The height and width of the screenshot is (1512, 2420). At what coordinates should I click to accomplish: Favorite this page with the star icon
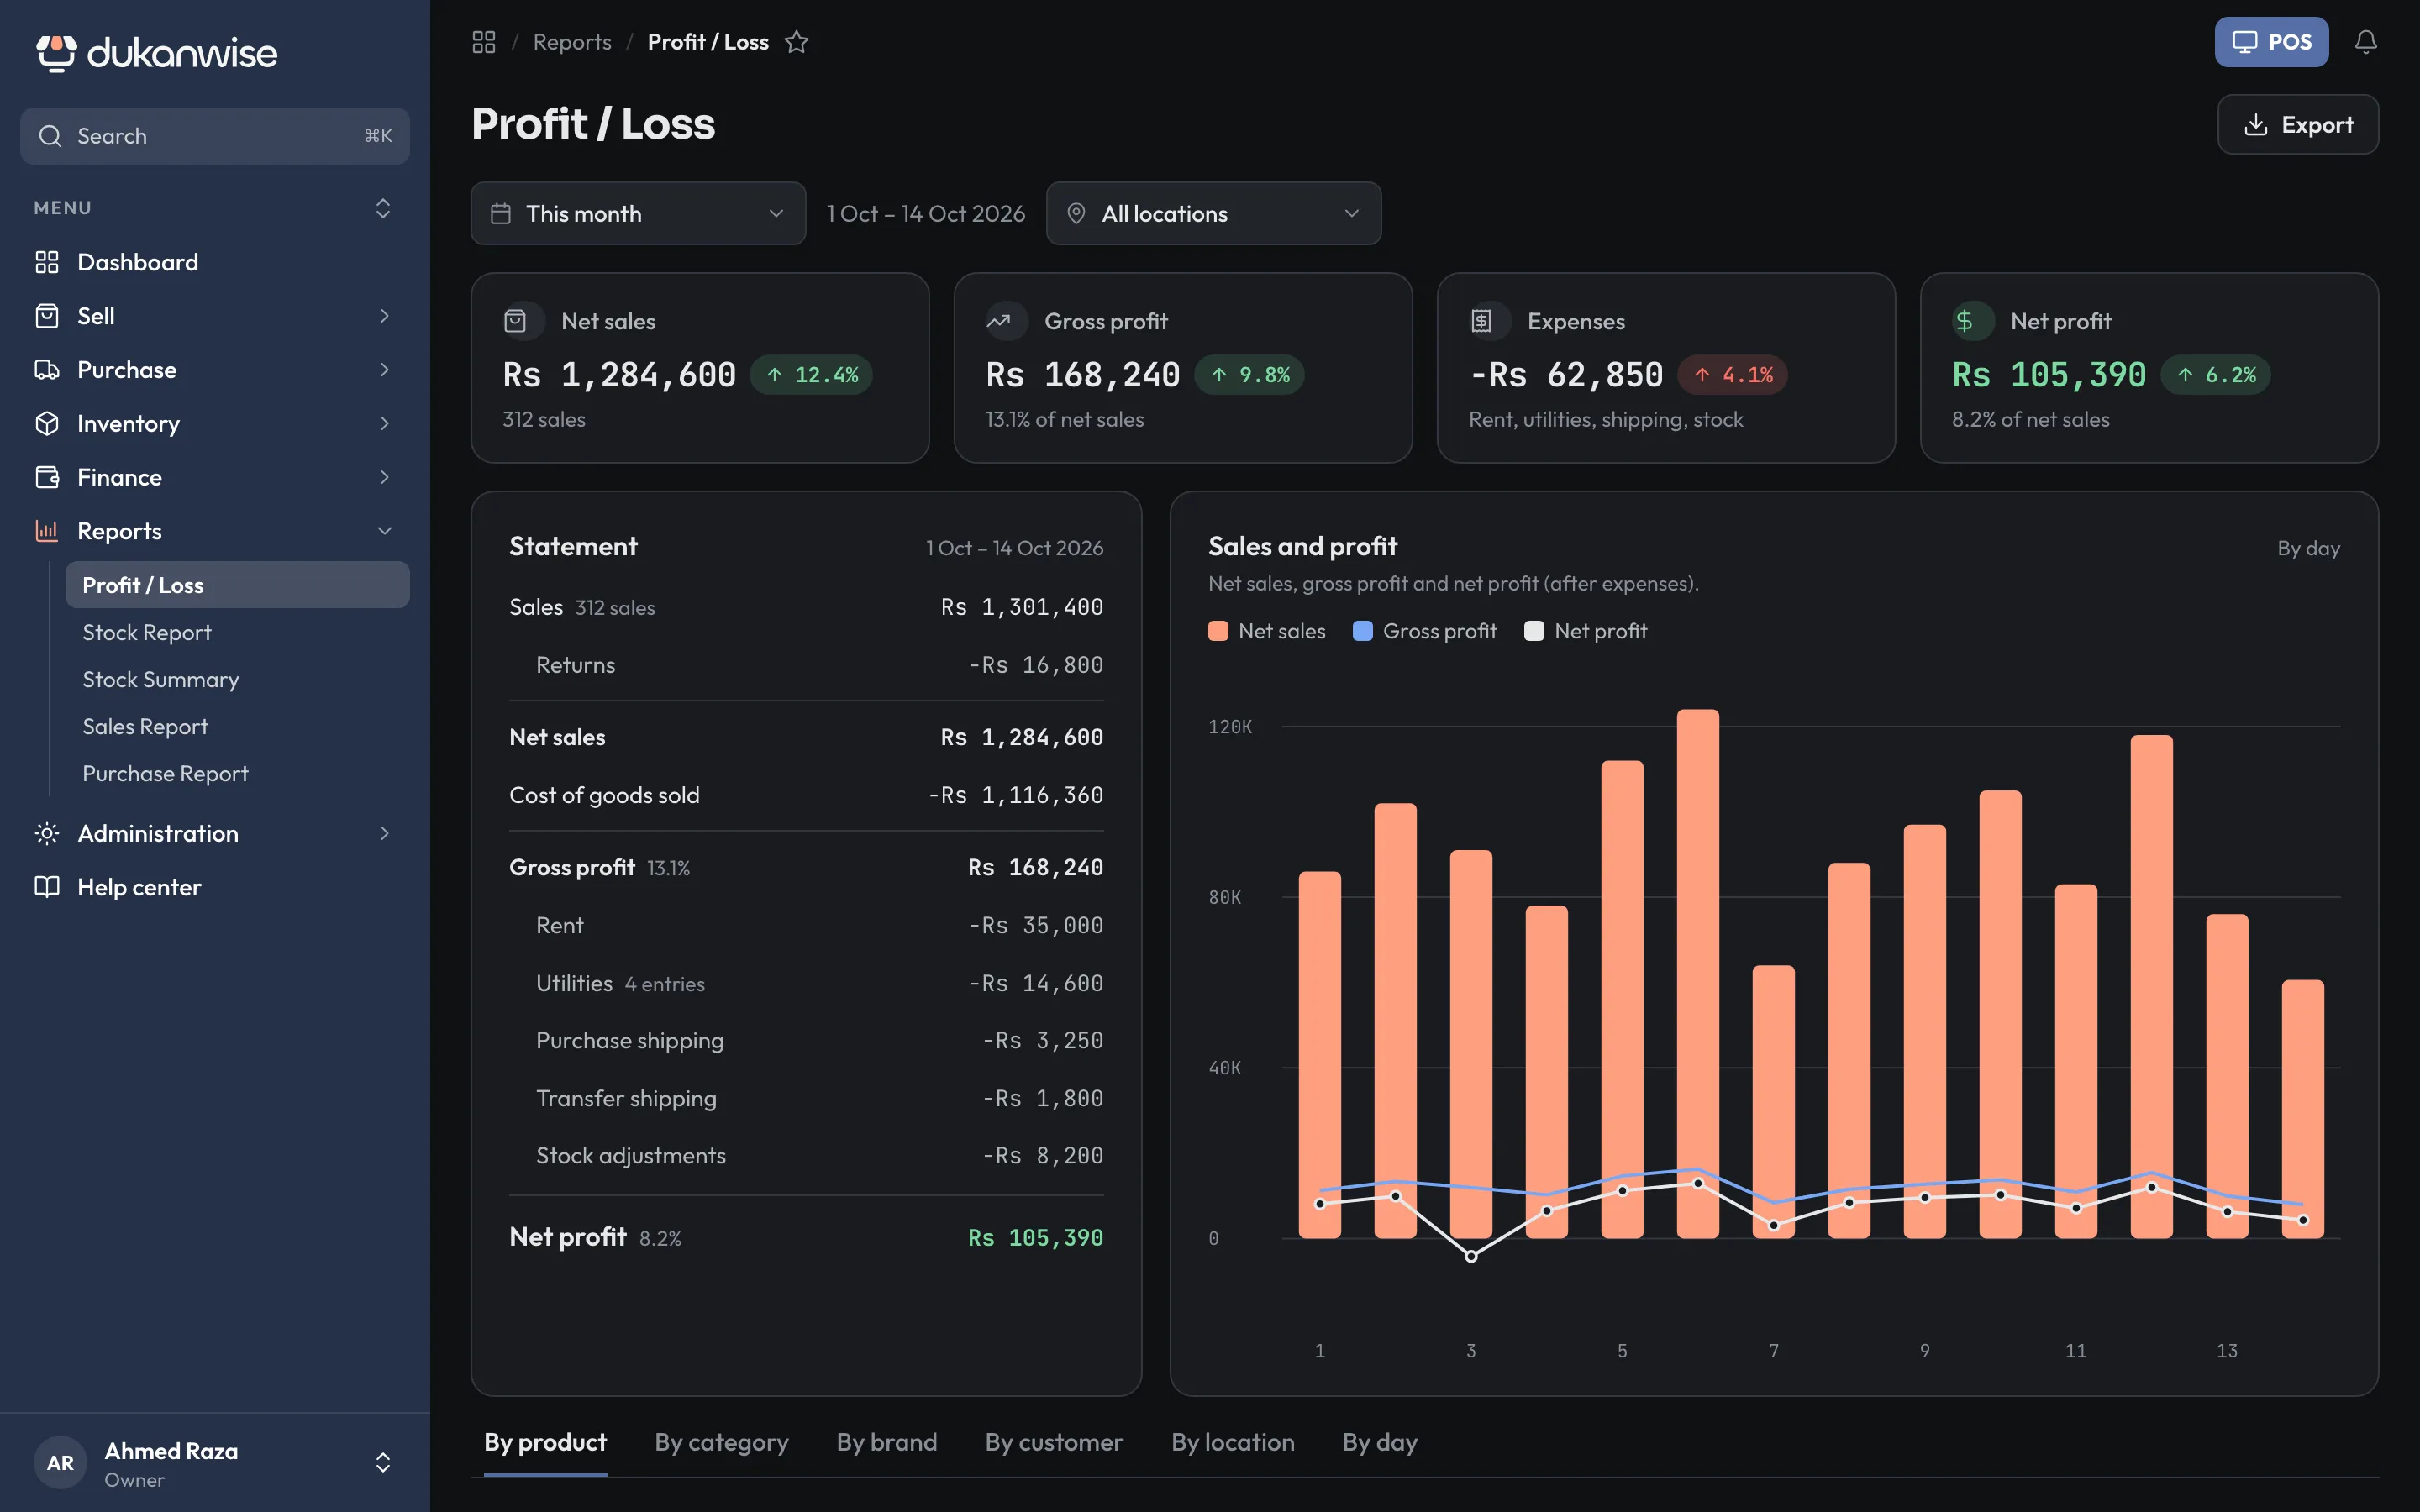tap(796, 42)
